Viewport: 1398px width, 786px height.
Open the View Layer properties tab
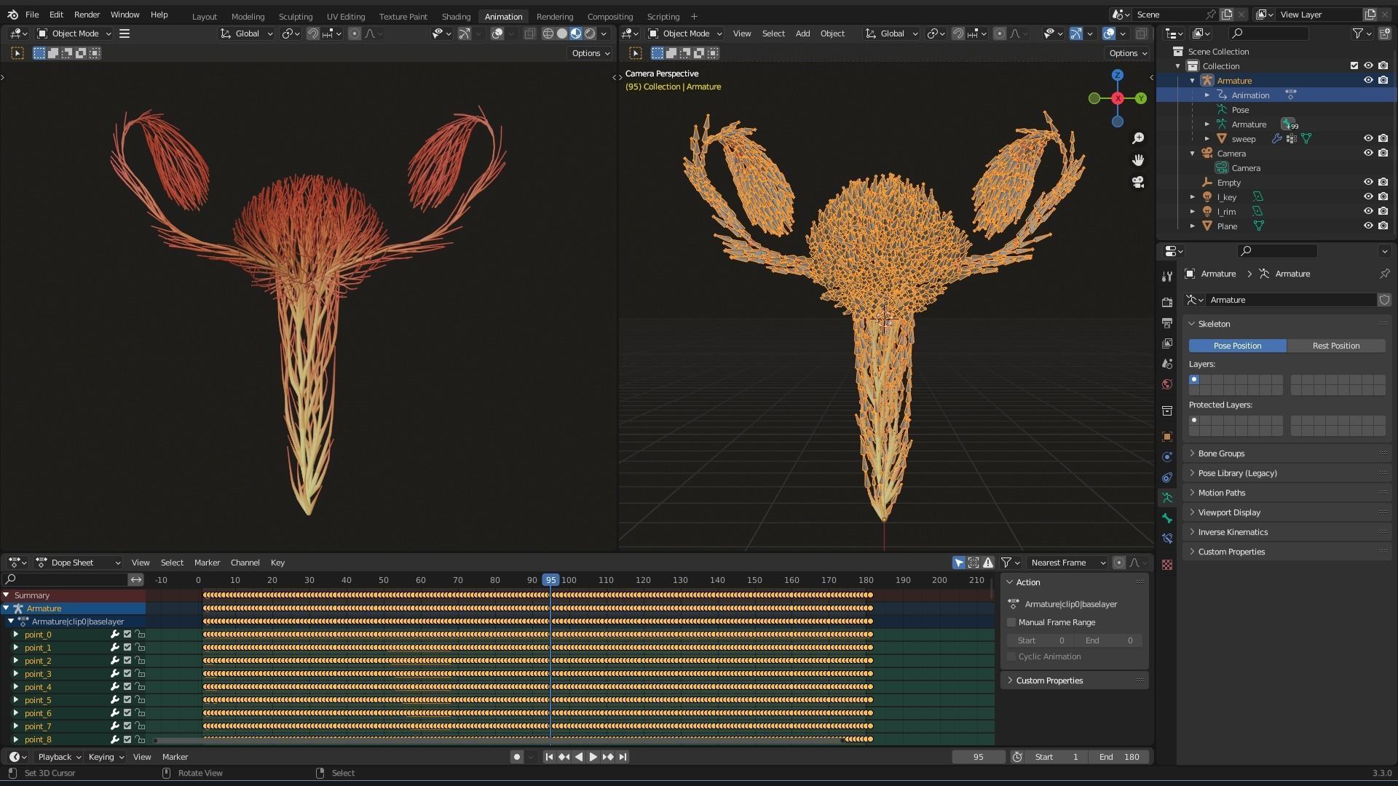1167,343
